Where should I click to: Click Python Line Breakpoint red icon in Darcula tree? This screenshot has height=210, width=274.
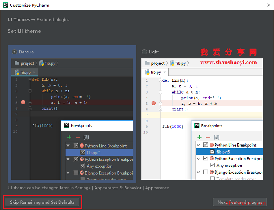[x=82, y=146]
